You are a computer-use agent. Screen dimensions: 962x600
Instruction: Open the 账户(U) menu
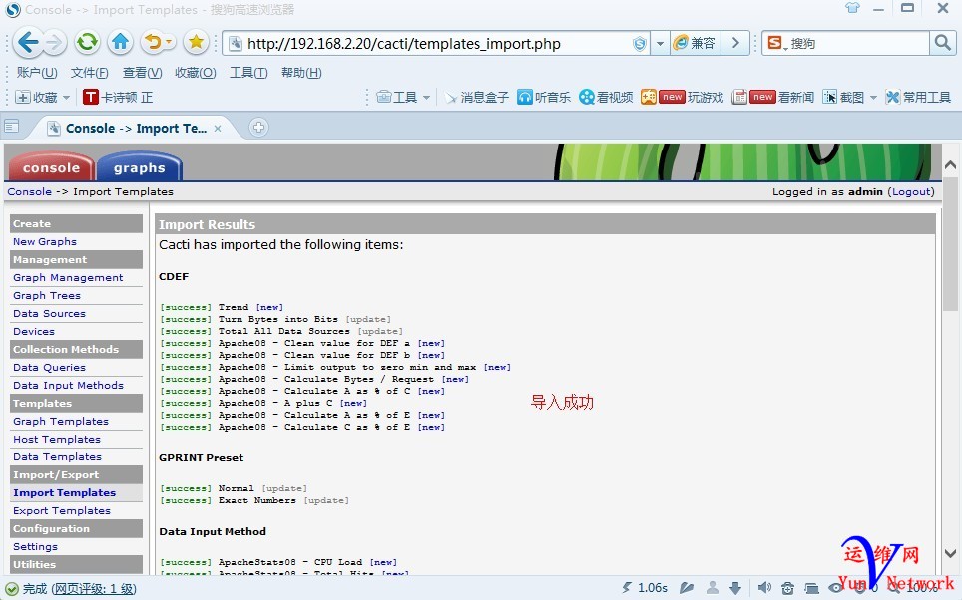[37, 73]
